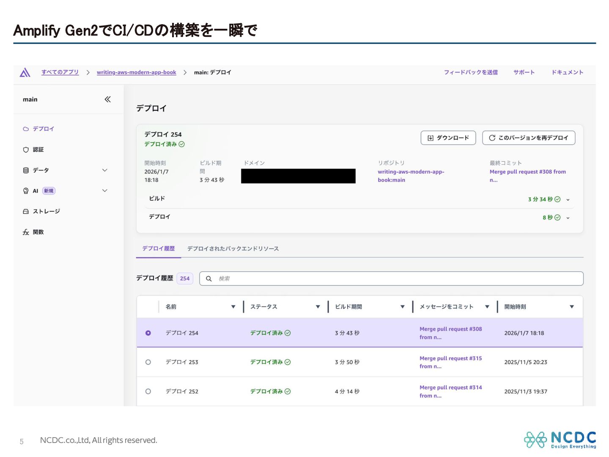Click the checkmark icon next to 8 秒
The image size is (609, 457).
pyautogui.click(x=557, y=217)
